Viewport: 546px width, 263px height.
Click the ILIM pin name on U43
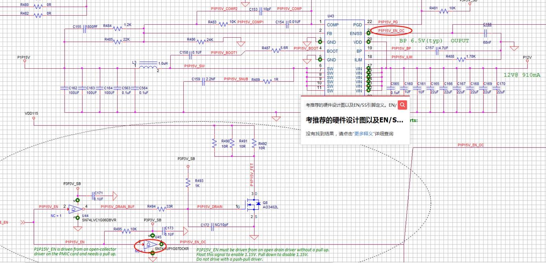coord(358,60)
